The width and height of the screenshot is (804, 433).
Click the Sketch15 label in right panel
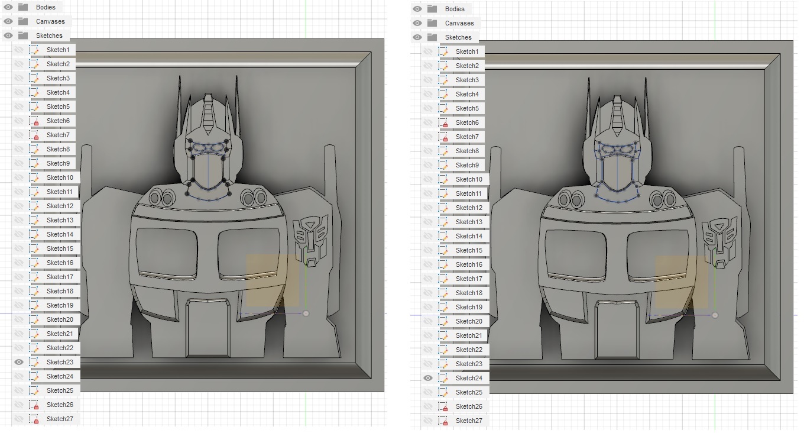coord(469,250)
